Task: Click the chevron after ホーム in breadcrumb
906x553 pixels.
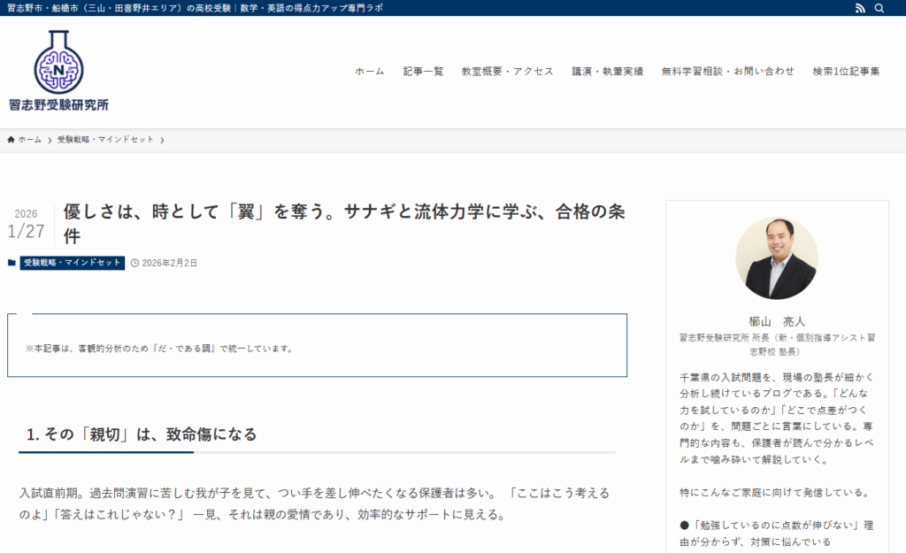Action: [x=50, y=140]
